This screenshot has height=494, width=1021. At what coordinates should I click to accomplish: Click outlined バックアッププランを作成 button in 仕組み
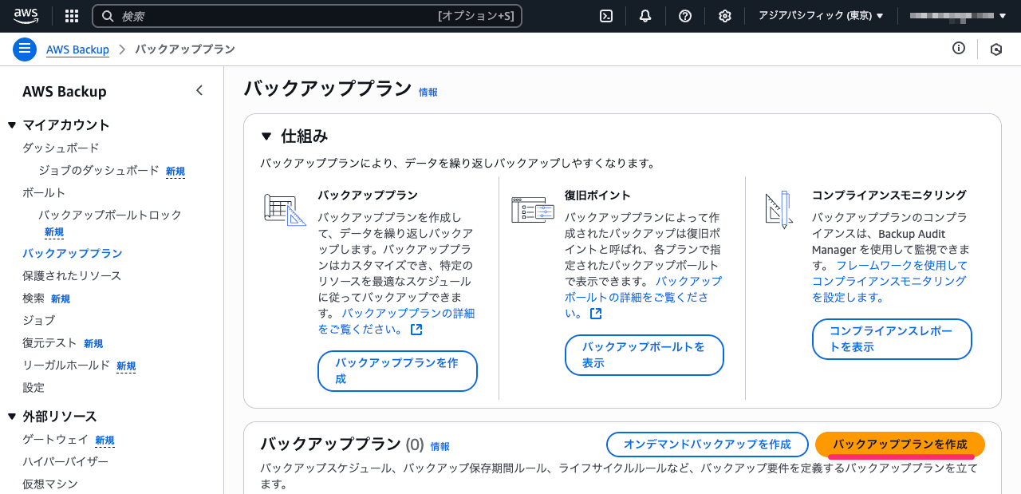point(397,370)
